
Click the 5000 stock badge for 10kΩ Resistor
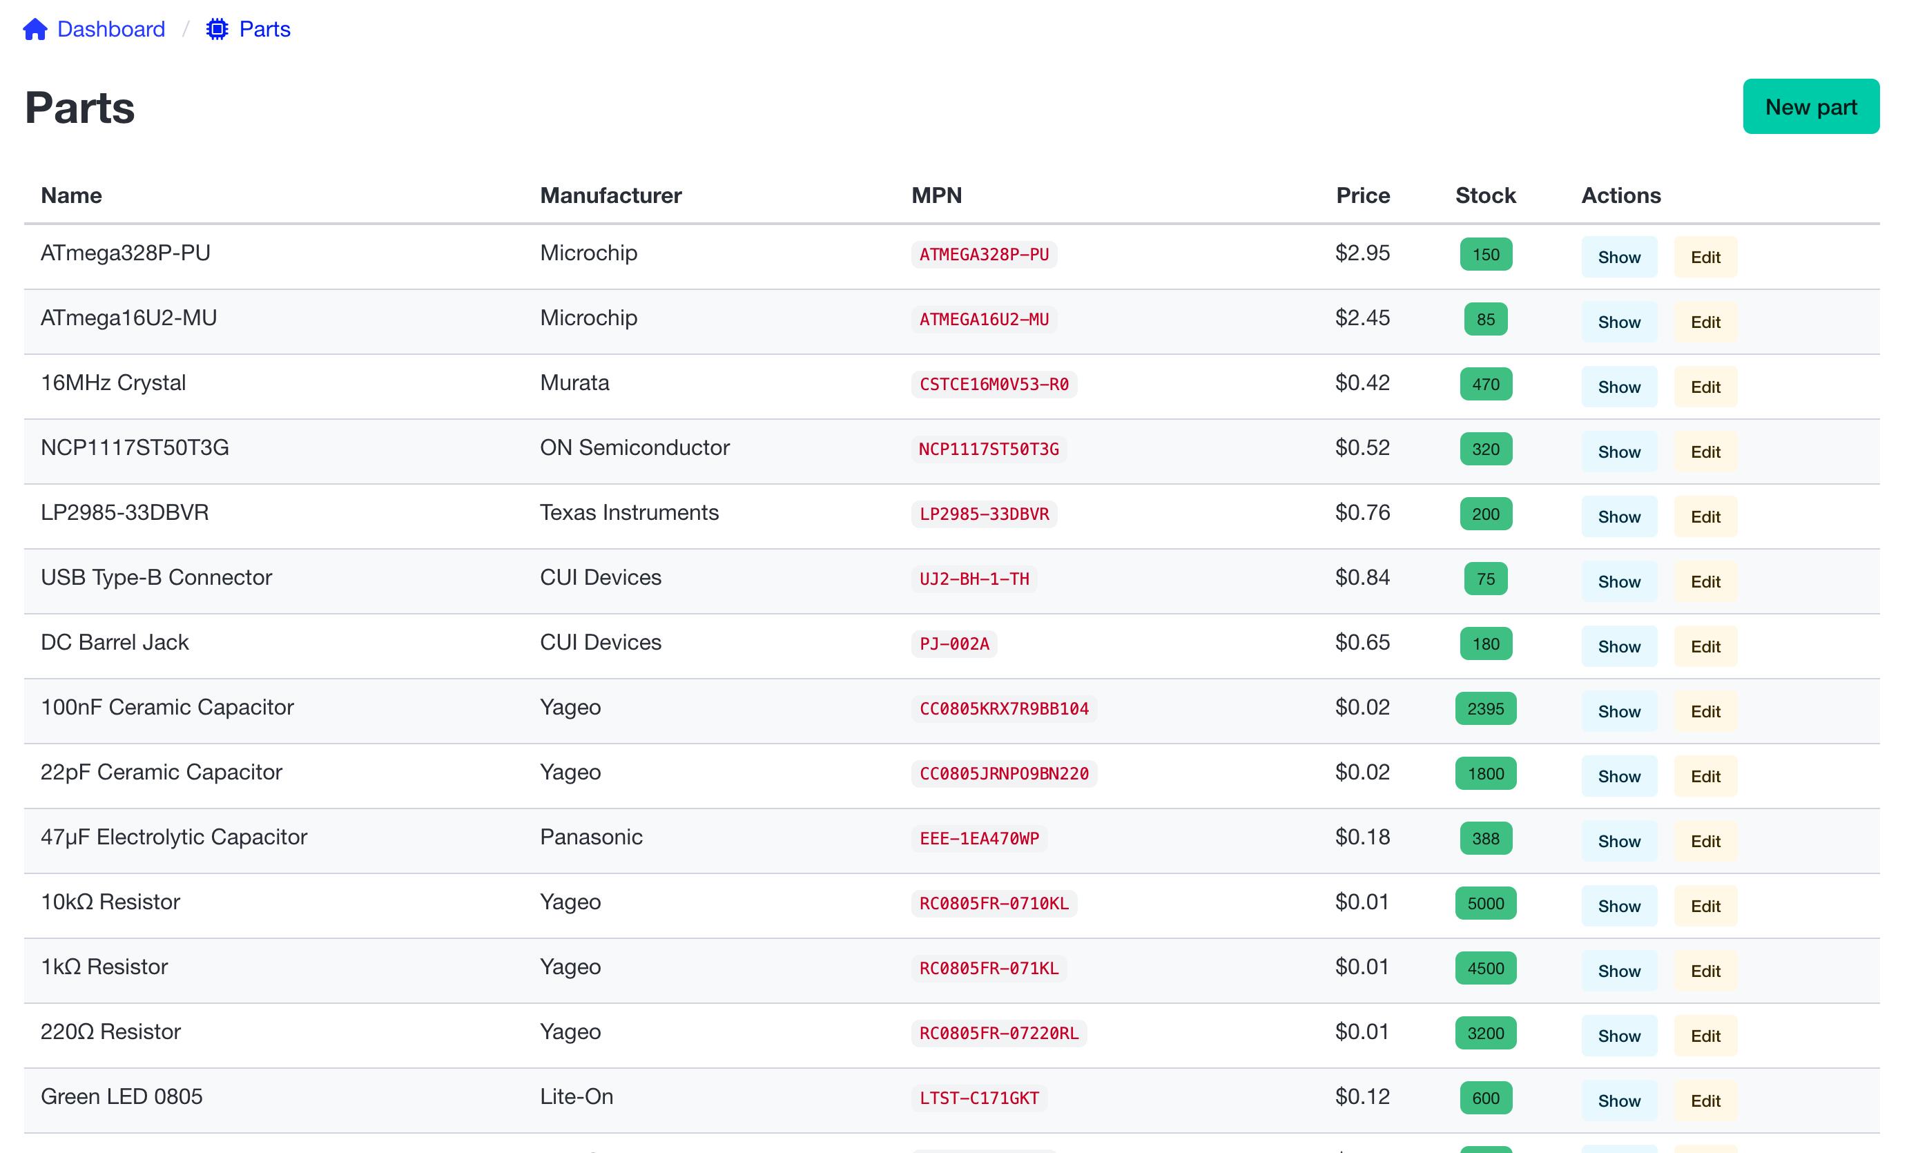1484,903
